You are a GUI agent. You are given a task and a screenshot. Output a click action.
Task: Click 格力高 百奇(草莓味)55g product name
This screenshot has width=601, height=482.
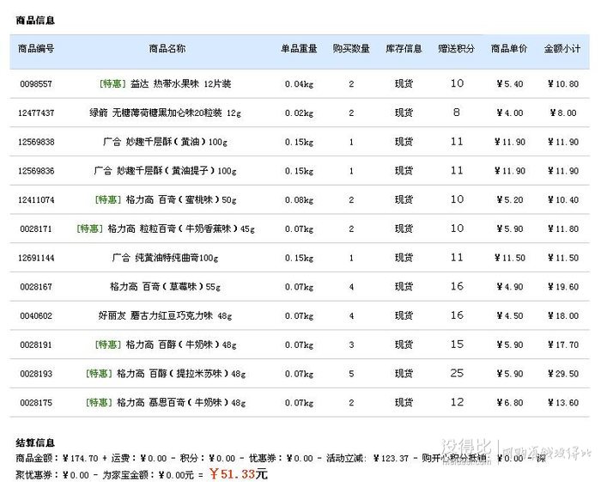166,287
